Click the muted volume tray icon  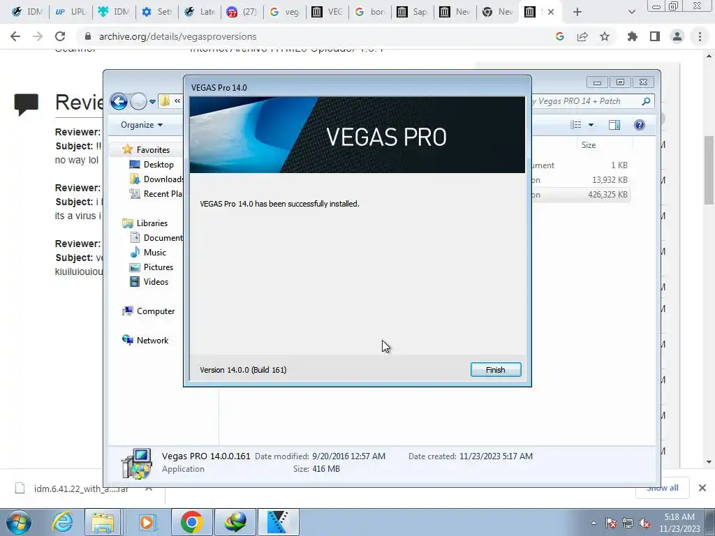point(644,523)
